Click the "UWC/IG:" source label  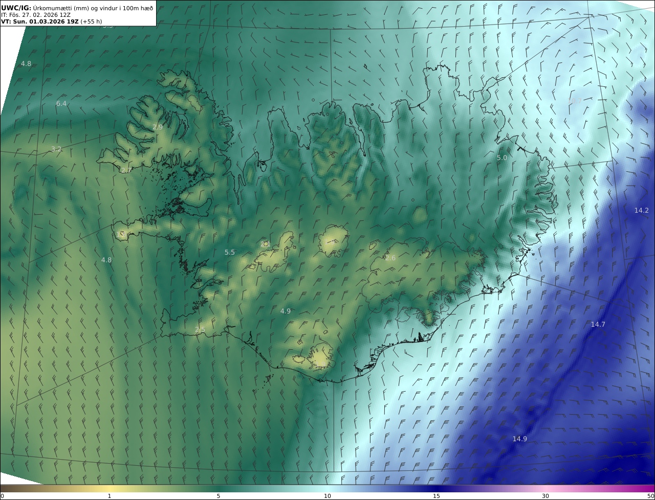[16, 8]
